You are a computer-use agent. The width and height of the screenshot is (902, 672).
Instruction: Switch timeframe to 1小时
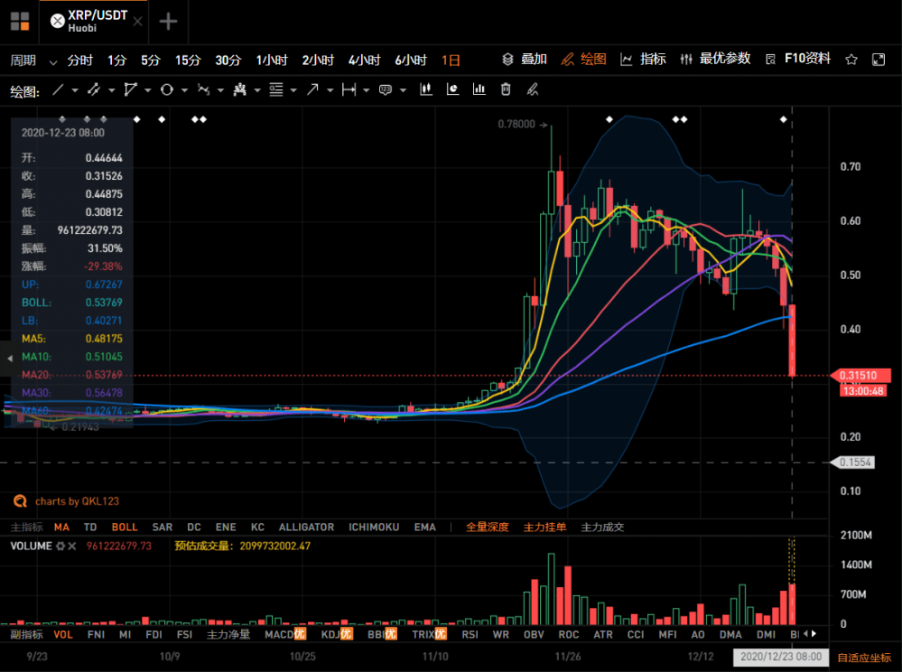[273, 59]
